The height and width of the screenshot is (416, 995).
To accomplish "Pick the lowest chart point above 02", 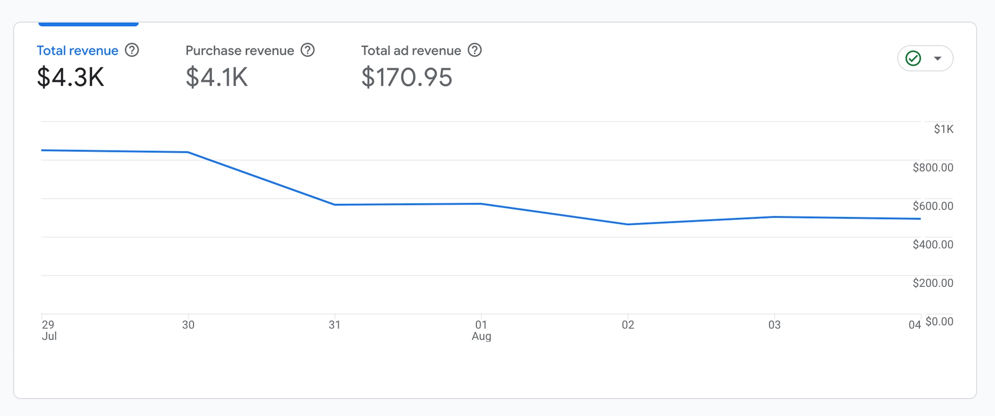I will click(628, 224).
